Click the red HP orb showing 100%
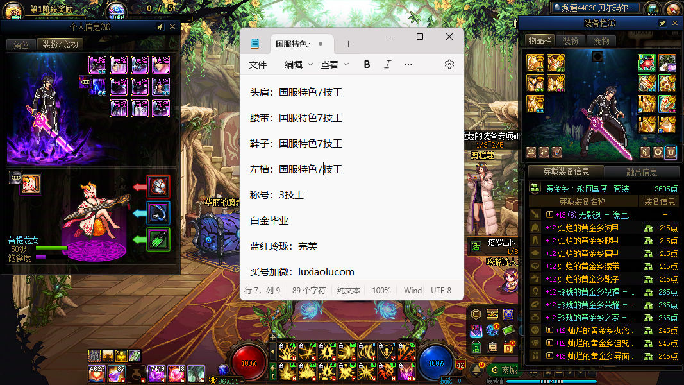Image resolution: width=684 pixels, height=385 pixels. [249, 363]
